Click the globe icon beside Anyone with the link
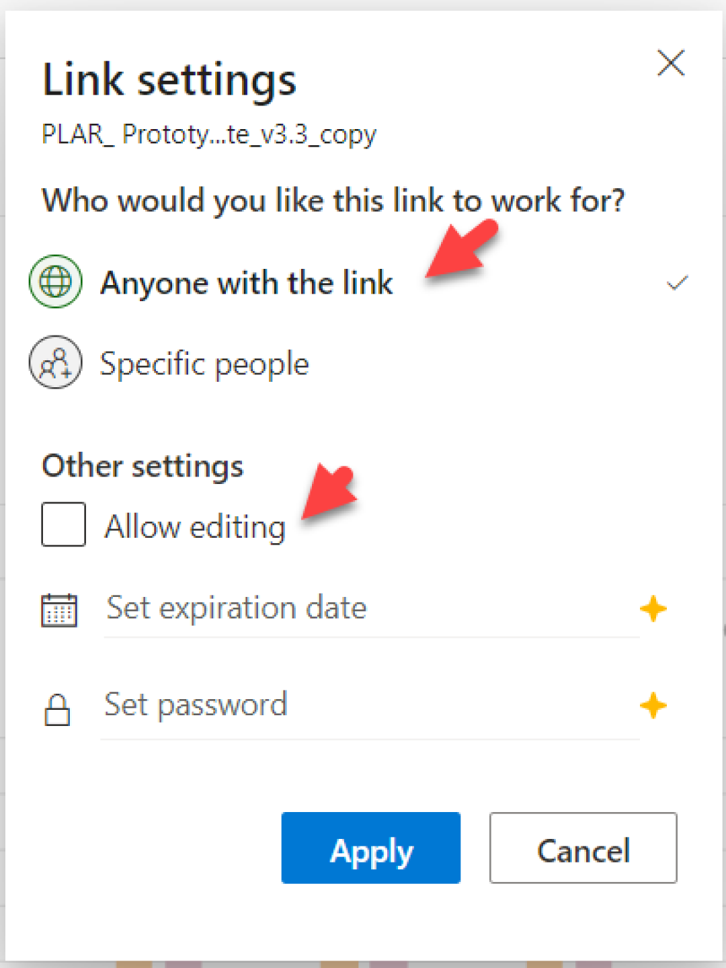Screen dimensions: 726x968 tap(56, 282)
